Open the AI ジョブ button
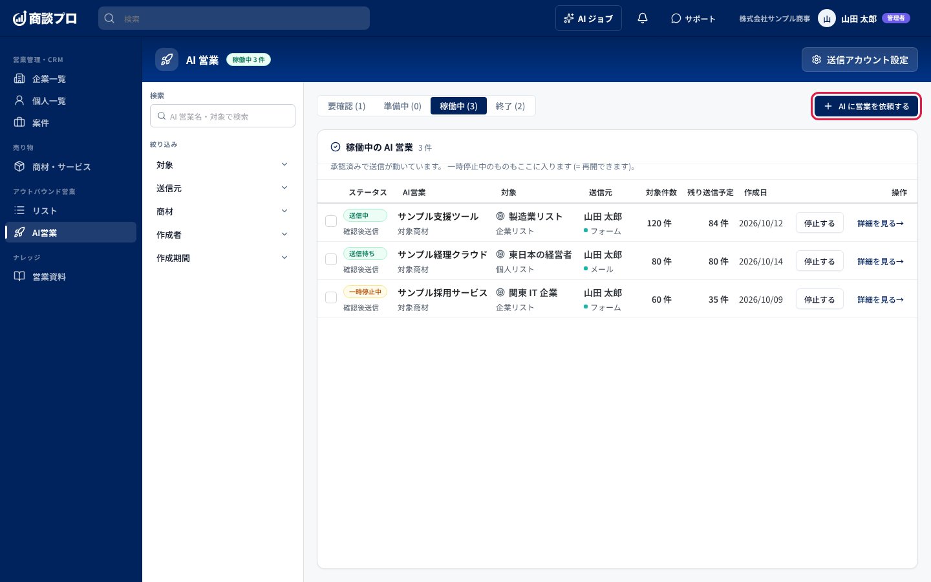 [588, 18]
